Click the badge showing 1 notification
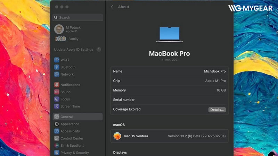 [x=99, y=50]
